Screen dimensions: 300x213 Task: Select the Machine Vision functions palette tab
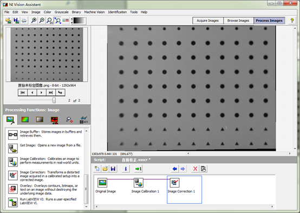[69, 120]
